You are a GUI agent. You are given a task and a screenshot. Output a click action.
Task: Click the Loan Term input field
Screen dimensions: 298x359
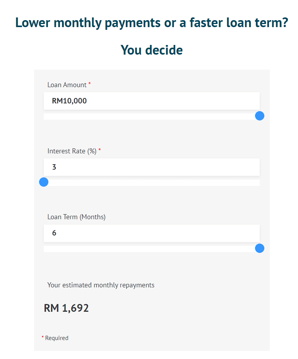tap(151, 233)
